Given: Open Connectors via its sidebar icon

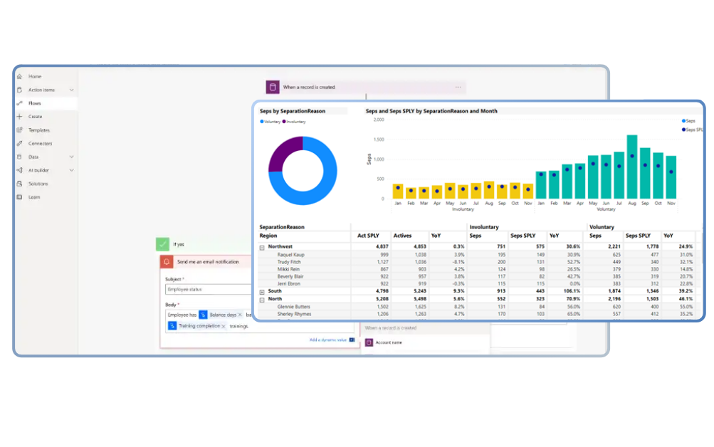Looking at the screenshot, I should (20, 144).
